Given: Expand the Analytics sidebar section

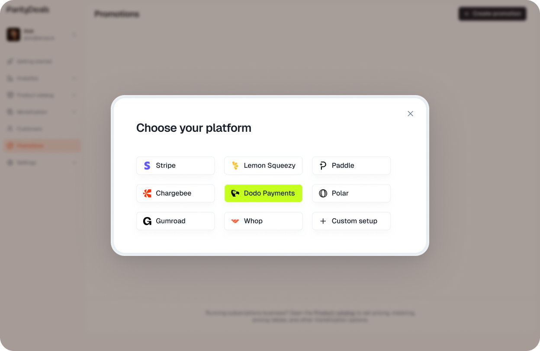Looking at the screenshot, I should coord(74,78).
